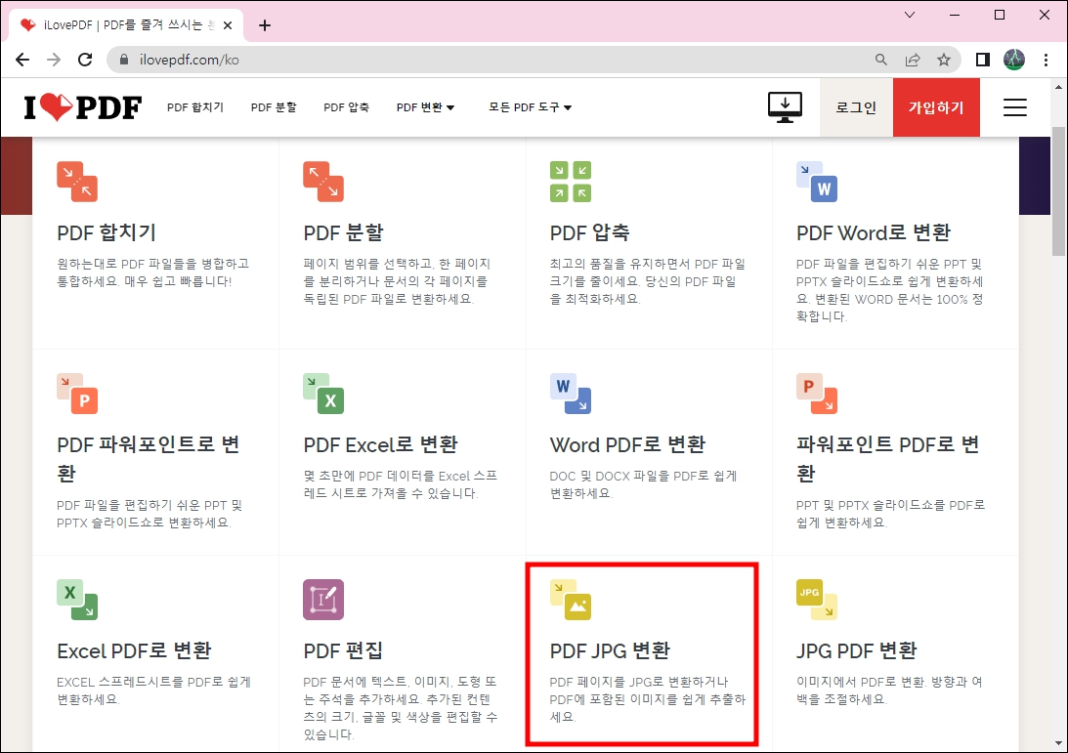Open the Excel PDF로 변환 icon

tap(77, 600)
